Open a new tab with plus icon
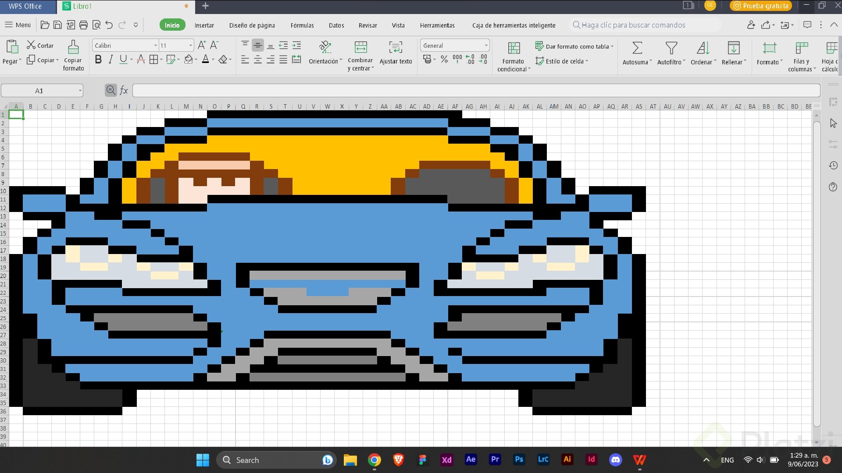842x473 pixels. click(205, 6)
